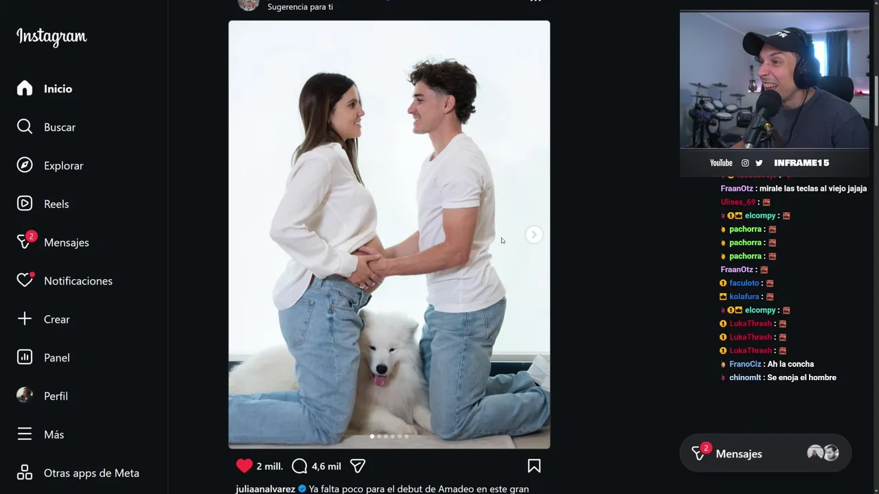
Task: Click the Instagram logo
Action: [x=52, y=37]
